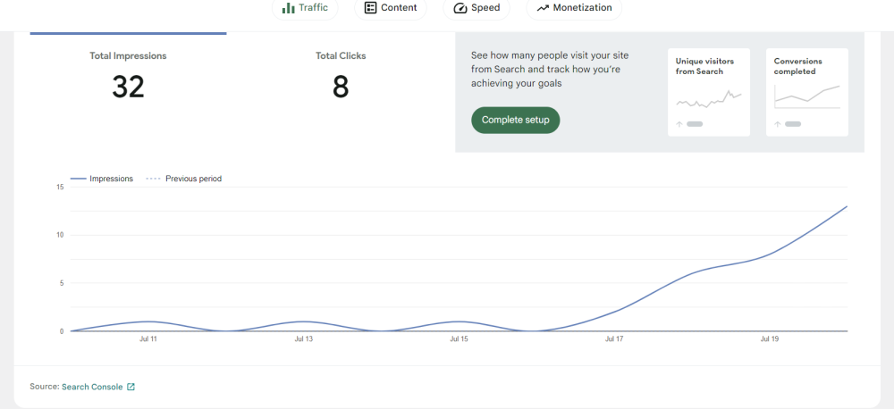Click the Speed gauge icon
This screenshot has width=894, height=409.
[x=460, y=8]
